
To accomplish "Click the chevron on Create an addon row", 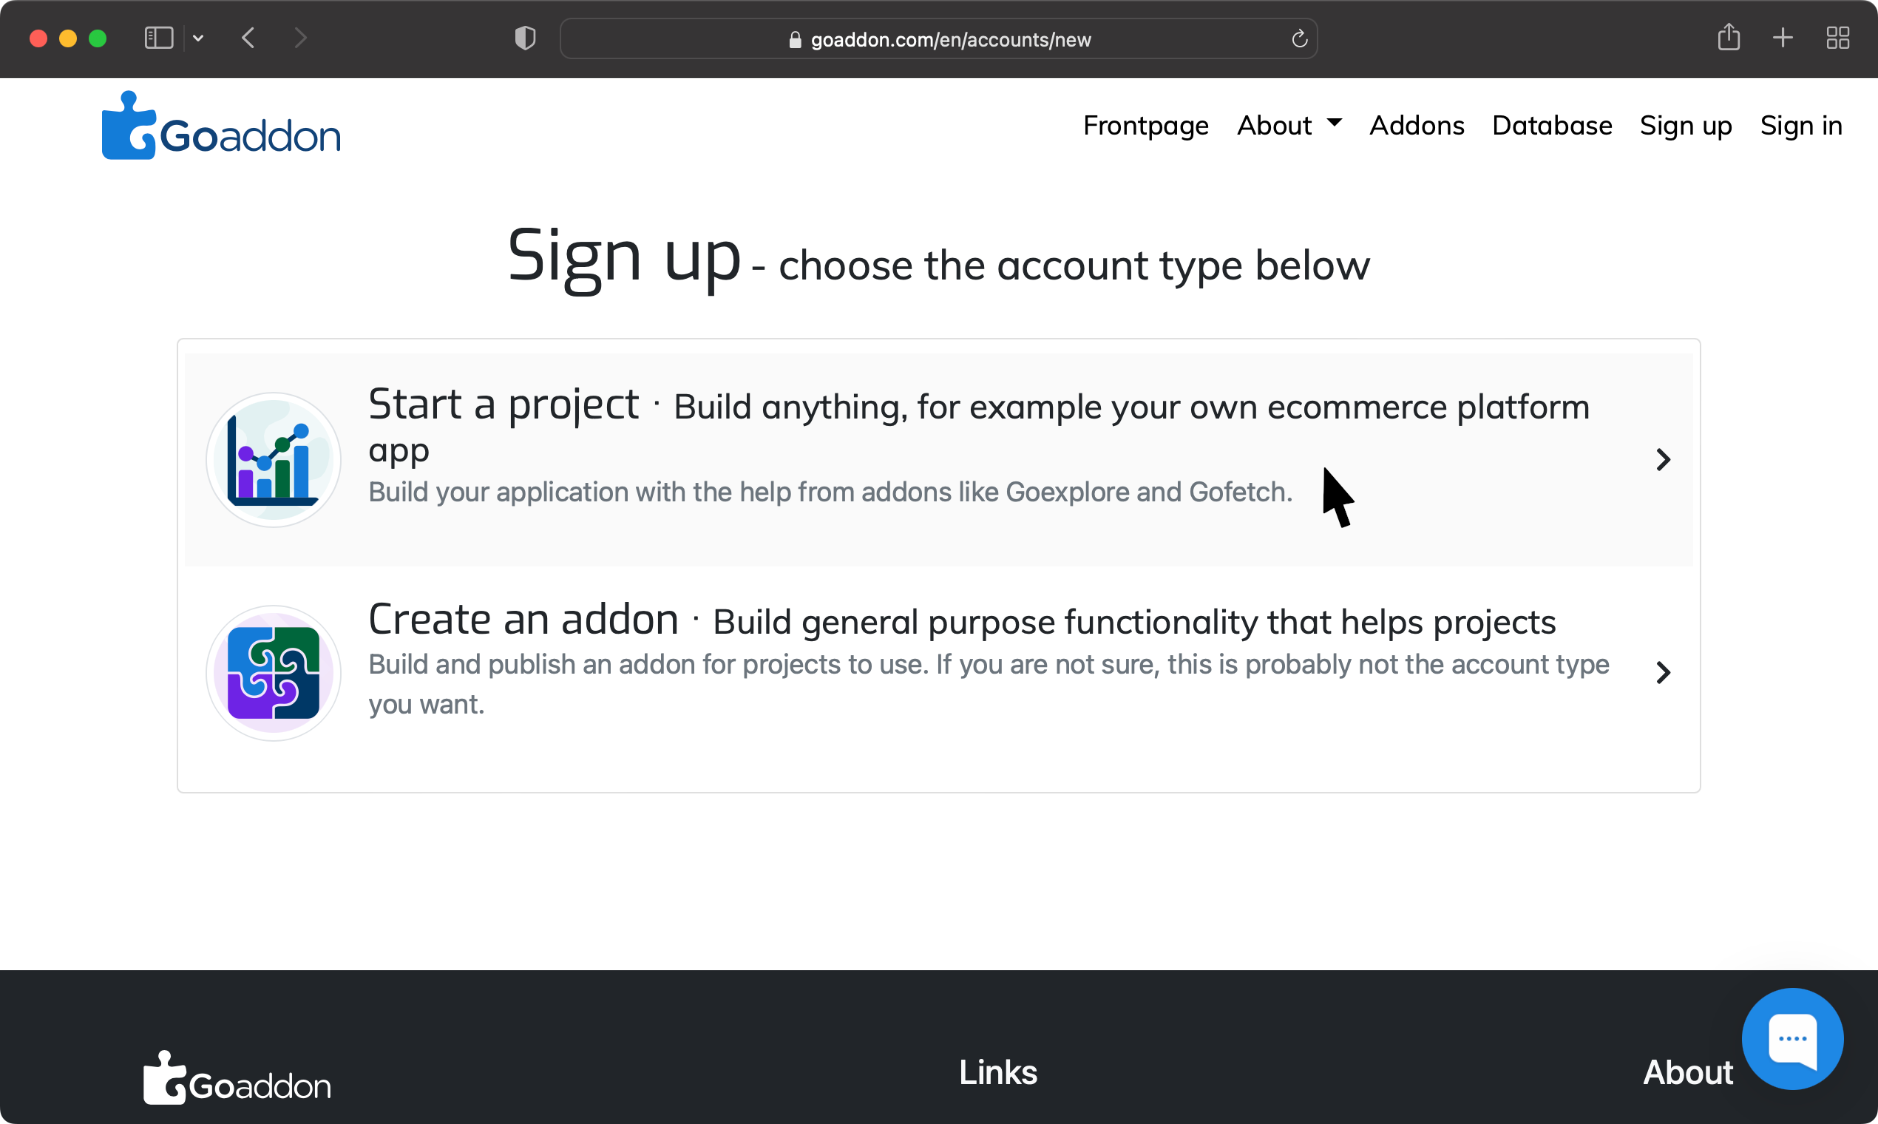I will point(1663,673).
